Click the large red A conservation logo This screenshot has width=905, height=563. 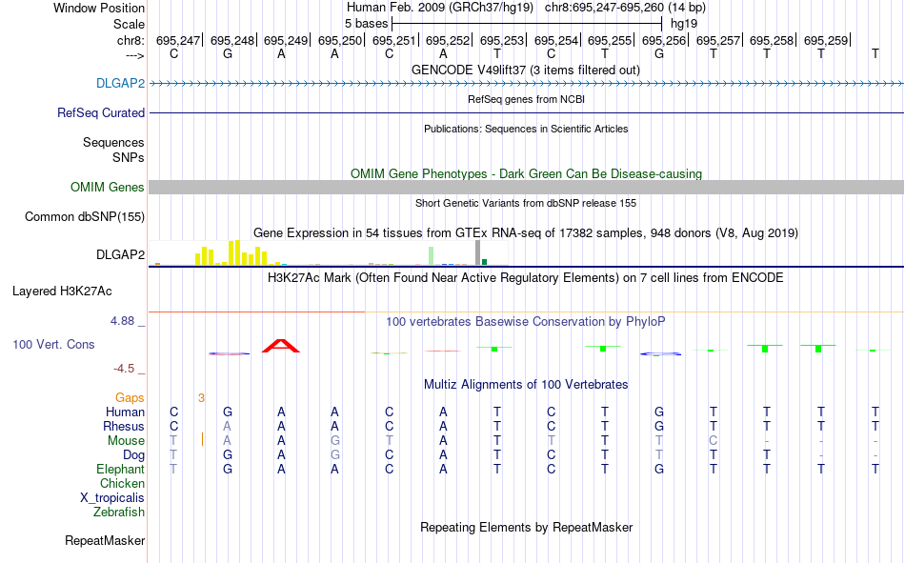tap(280, 346)
